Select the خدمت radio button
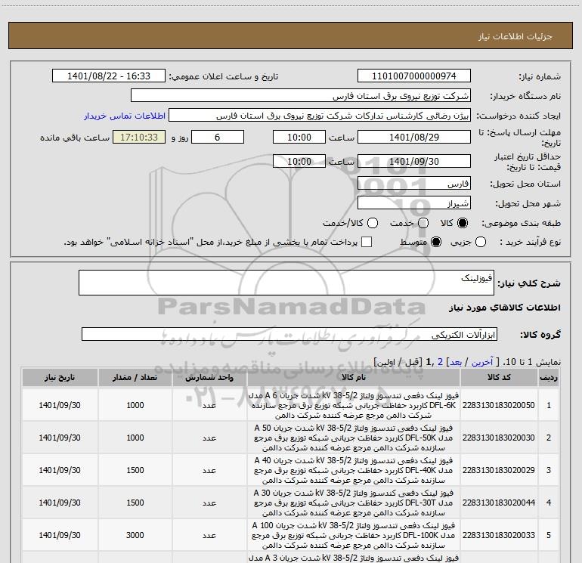 [x=423, y=223]
